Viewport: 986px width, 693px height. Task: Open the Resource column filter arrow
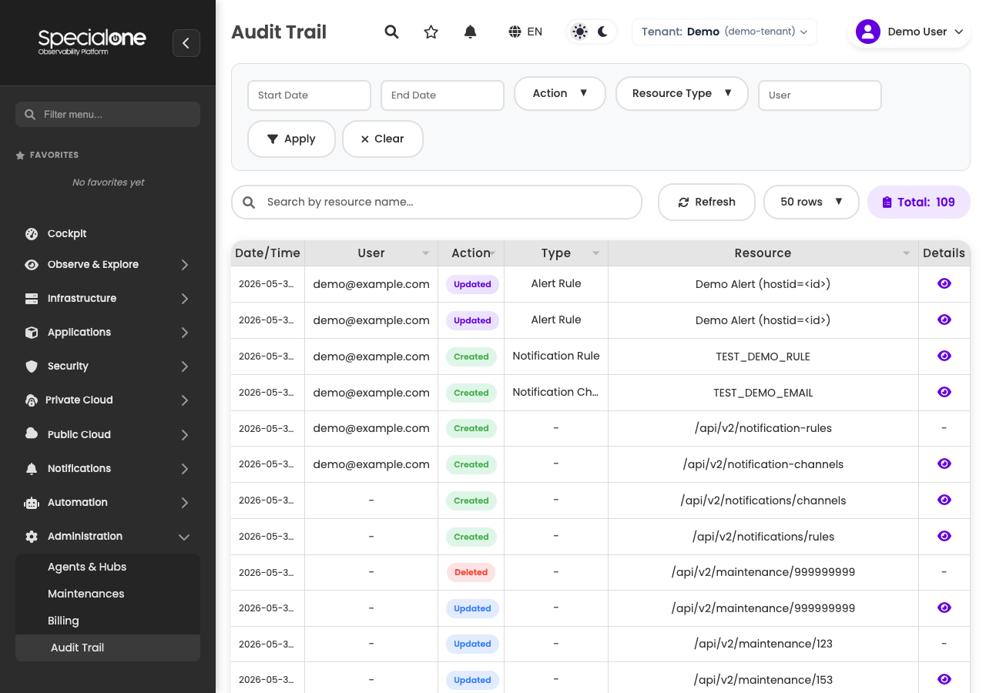[906, 253]
